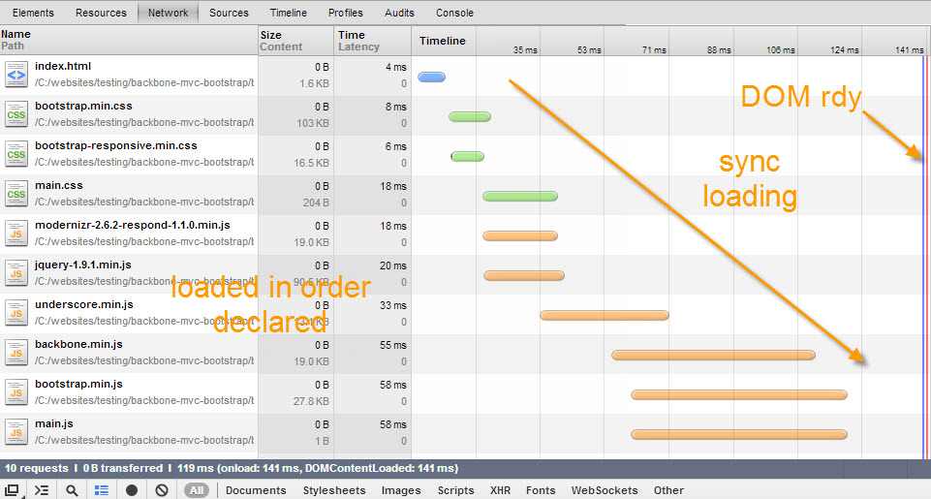Click the backbone.min.js timeline bar
Image resolution: width=931 pixels, height=499 pixels.
pyautogui.click(x=714, y=356)
